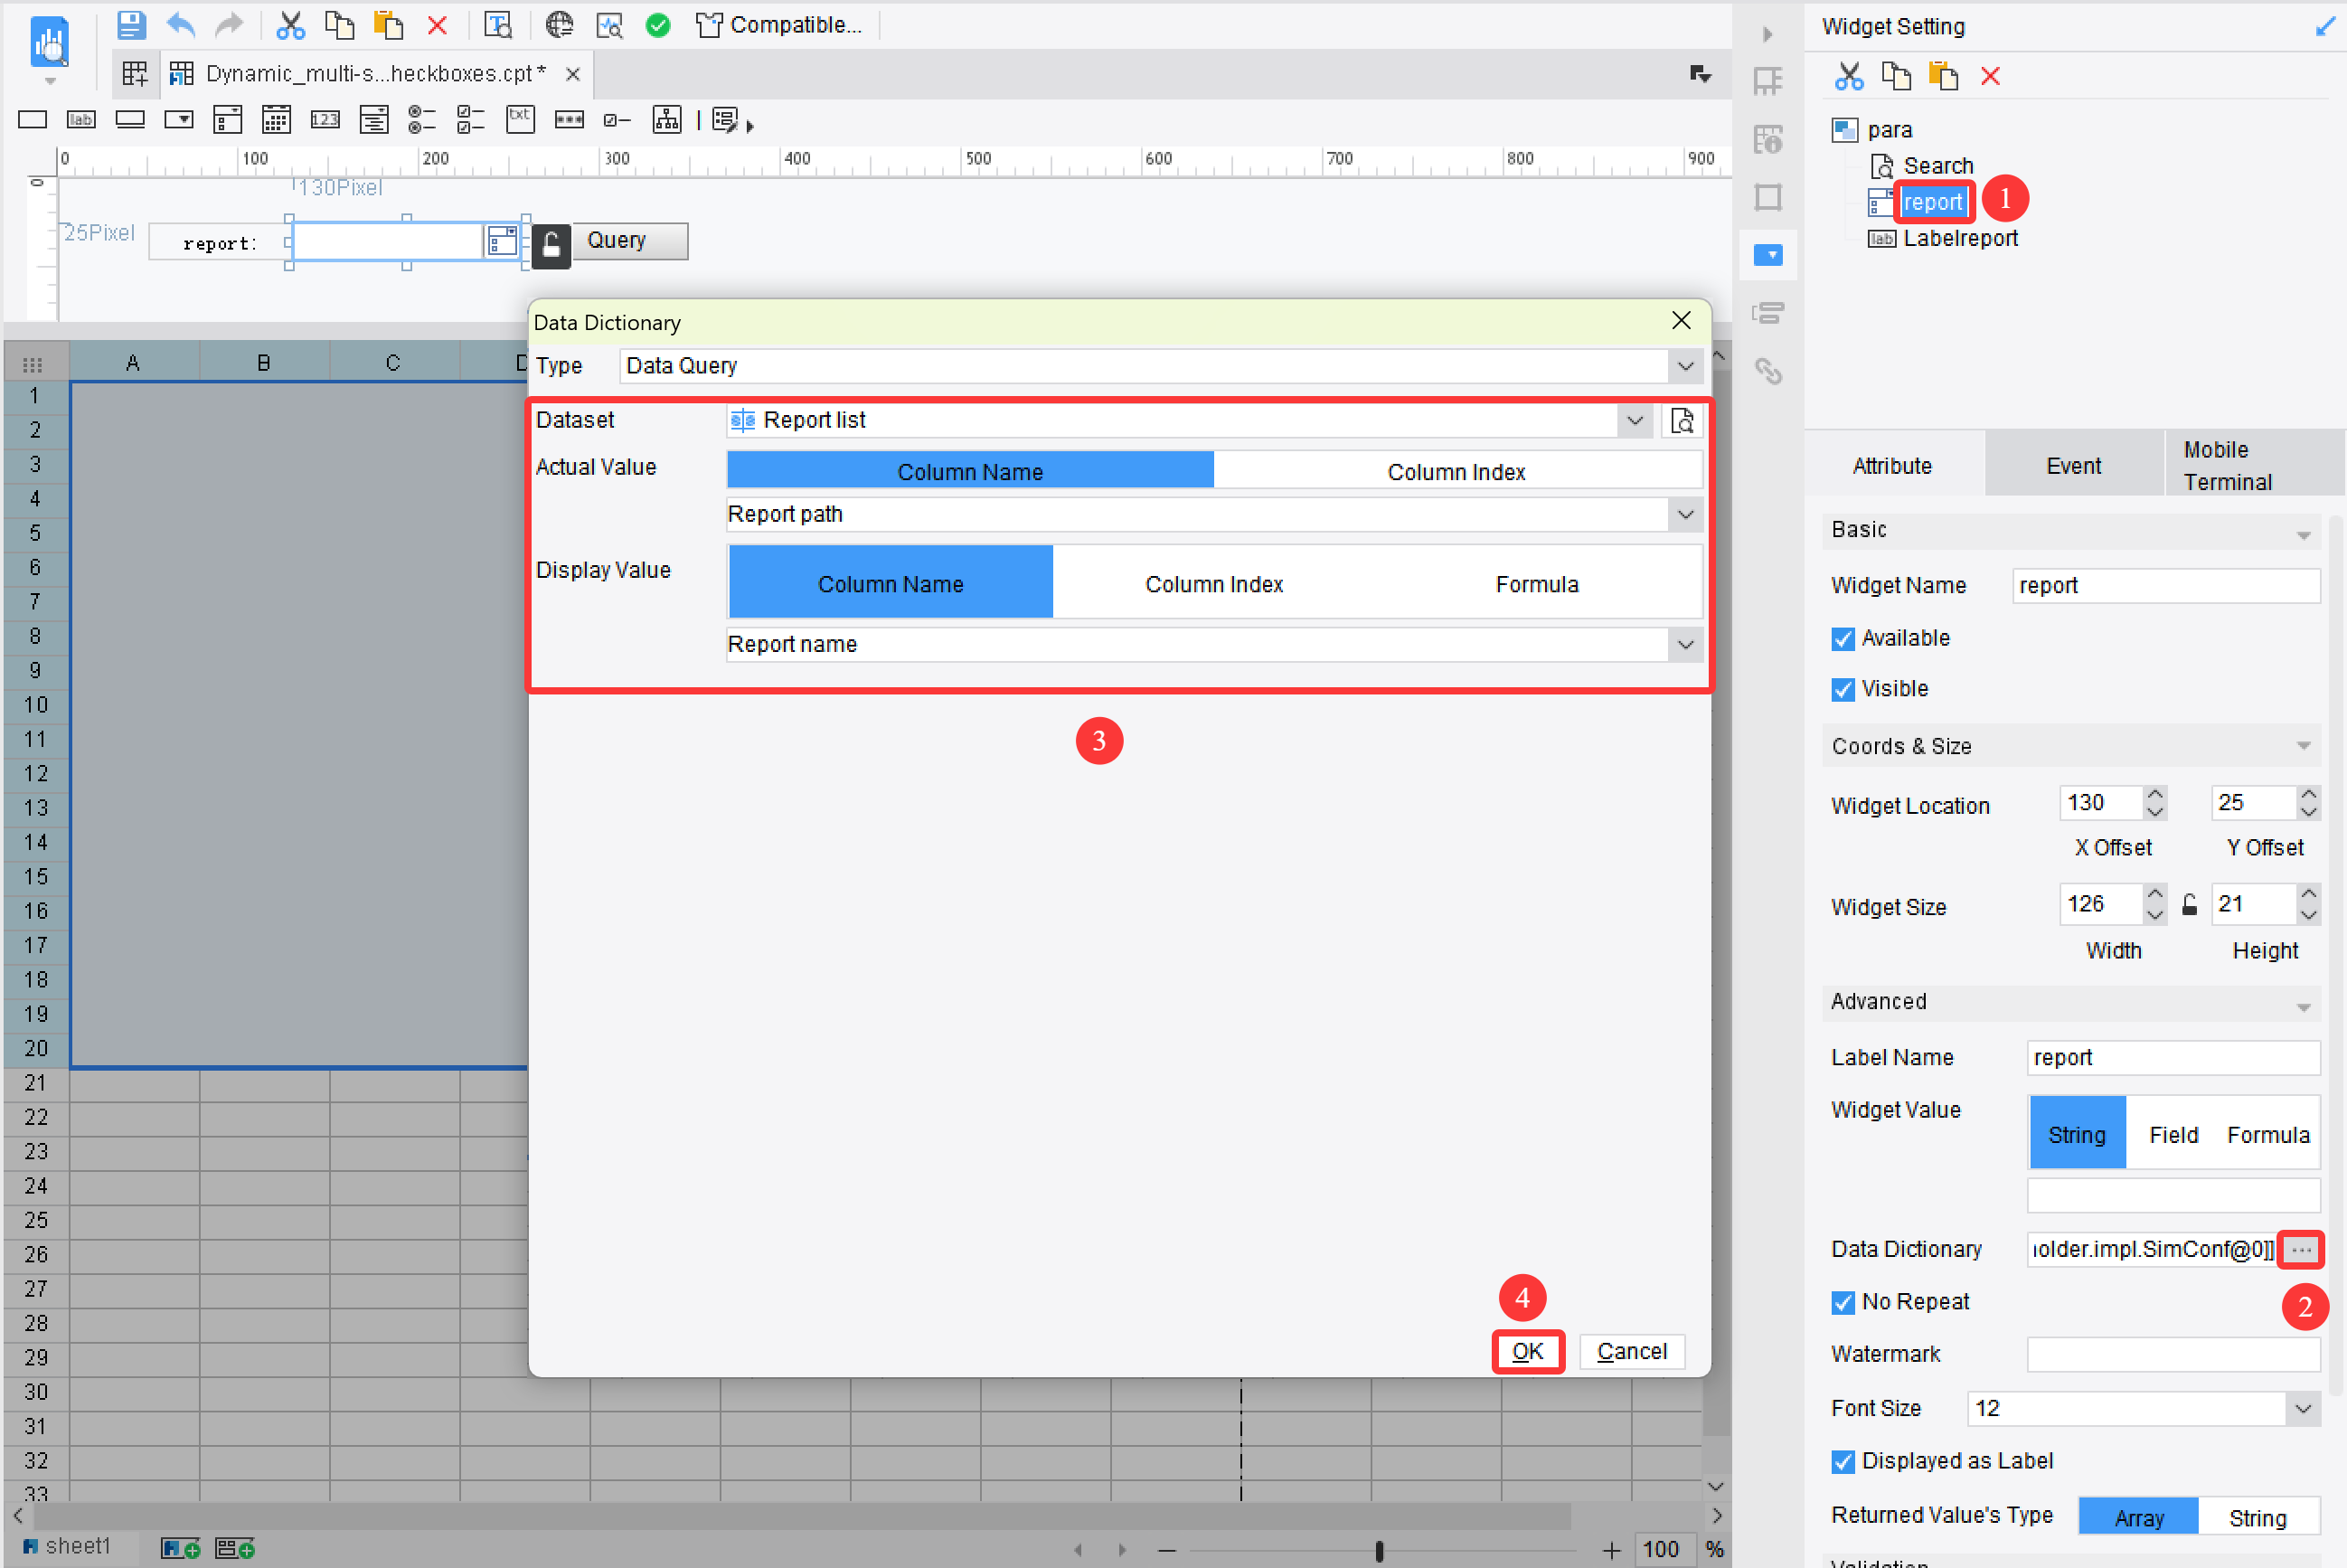Click OK in the Data Dictionary dialog

pyautogui.click(x=1527, y=1352)
